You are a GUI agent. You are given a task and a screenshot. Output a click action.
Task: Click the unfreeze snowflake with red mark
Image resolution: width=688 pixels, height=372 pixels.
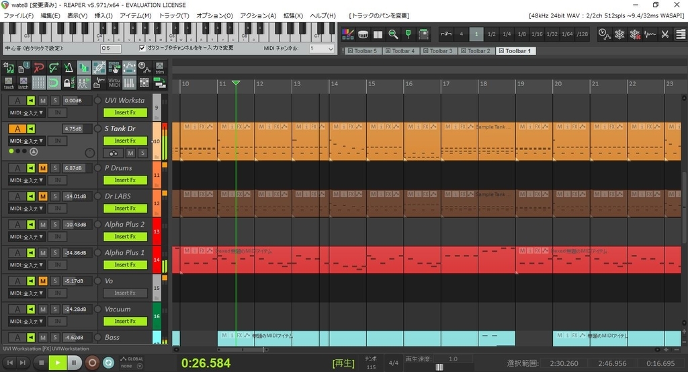(634, 34)
